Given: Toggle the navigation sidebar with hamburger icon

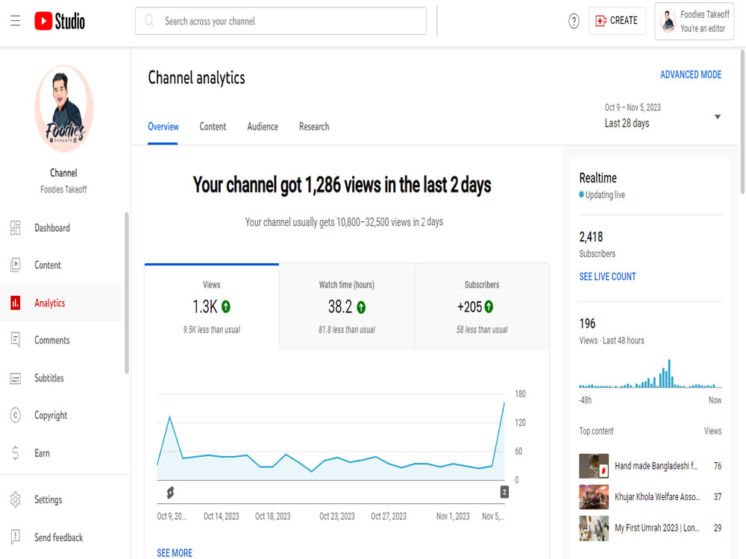Looking at the screenshot, I should [15, 20].
